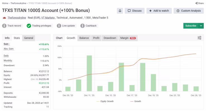Click the Track record warning icon
Image resolution: width=206 pixels, height=111 pixels.
point(4,26)
